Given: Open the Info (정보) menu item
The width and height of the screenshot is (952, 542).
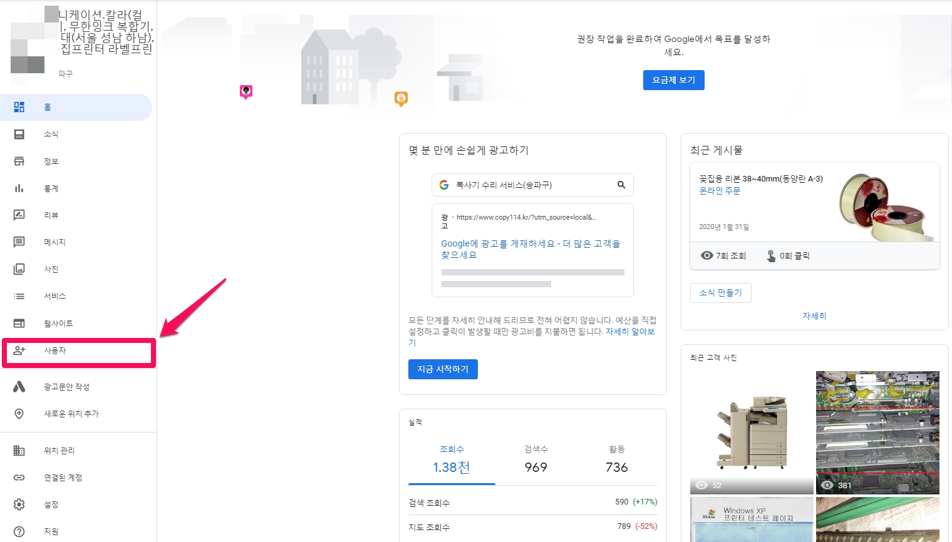Looking at the screenshot, I should 51,161.
